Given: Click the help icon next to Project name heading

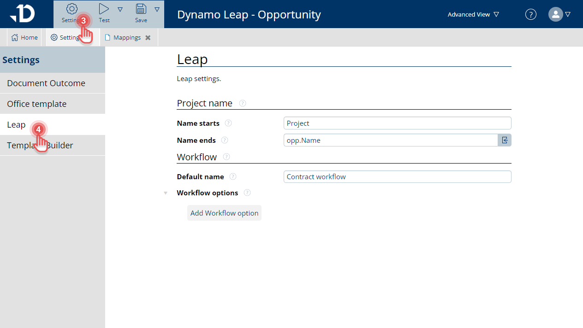Looking at the screenshot, I should 242,103.
